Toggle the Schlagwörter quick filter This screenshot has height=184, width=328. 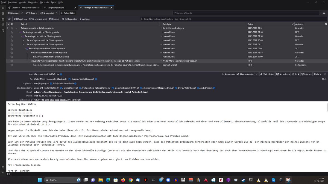[x=69, y=19]
